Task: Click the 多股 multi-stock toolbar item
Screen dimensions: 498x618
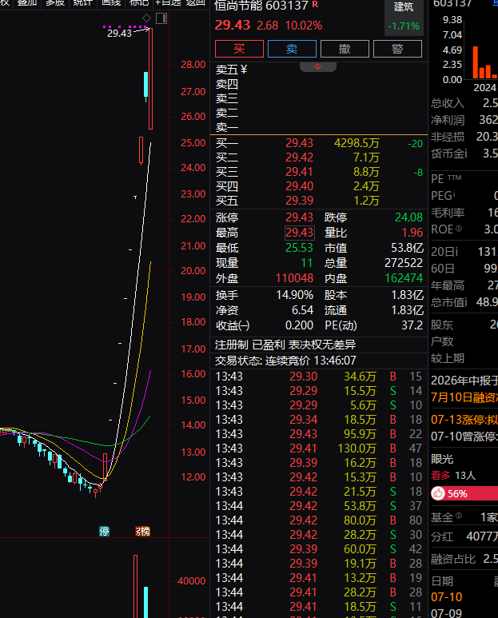Action: point(55,2)
